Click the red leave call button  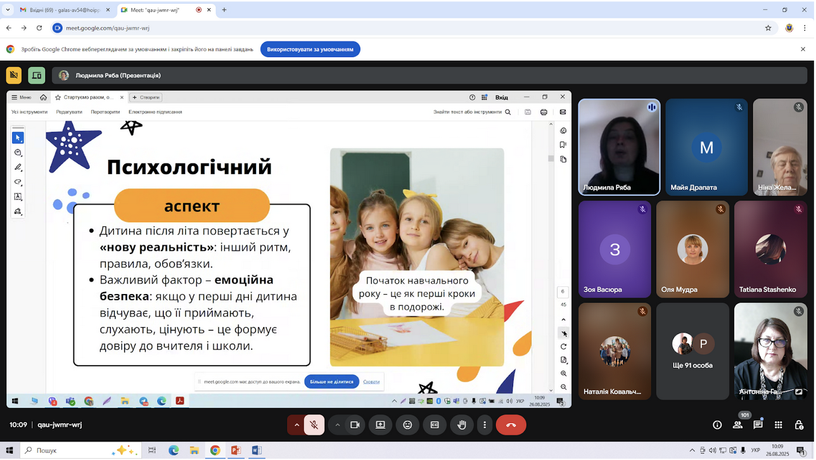tap(512, 426)
